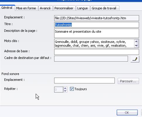Select the Général tab
This screenshot has width=142, height=117.
(x=7, y=8)
